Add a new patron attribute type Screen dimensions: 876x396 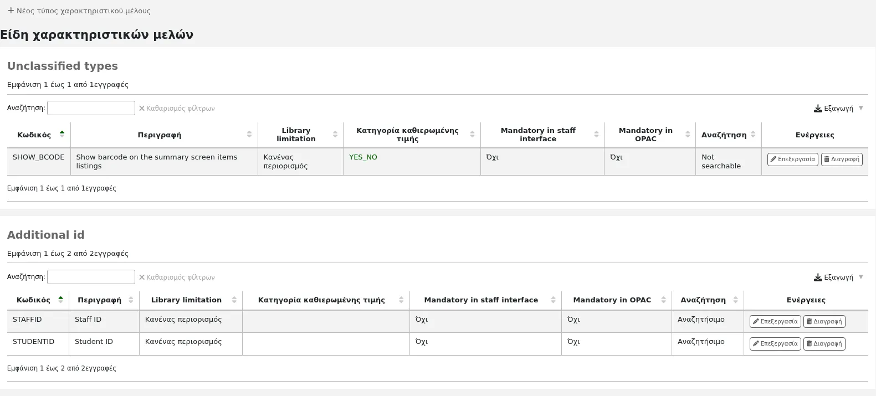coord(79,11)
